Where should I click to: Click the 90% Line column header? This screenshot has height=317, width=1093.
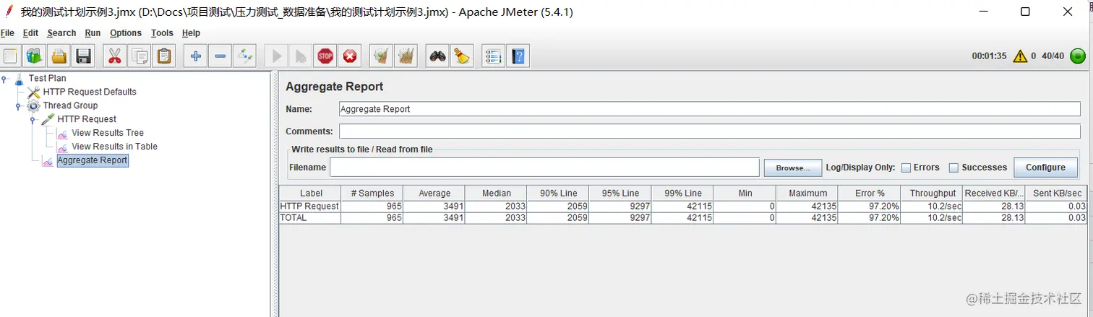(558, 193)
